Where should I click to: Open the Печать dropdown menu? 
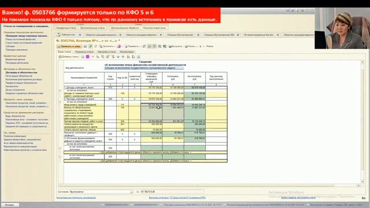pyautogui.click(x=191, y=46)
